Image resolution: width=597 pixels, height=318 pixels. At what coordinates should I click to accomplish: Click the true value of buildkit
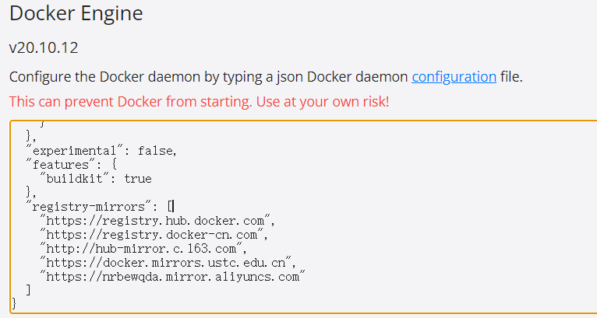click(x=137, y=179)
